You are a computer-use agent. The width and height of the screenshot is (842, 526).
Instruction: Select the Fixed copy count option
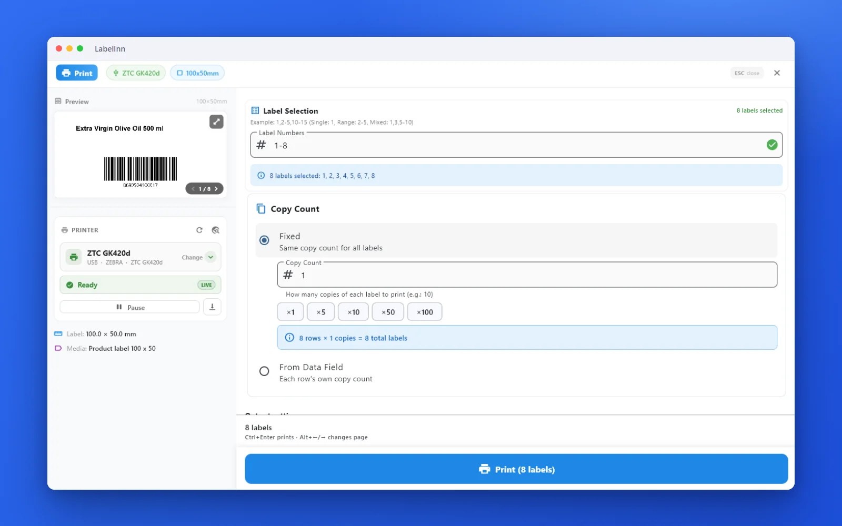pos(264,240)
